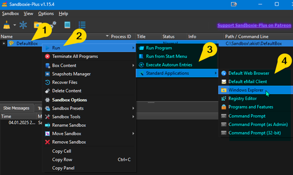Image resolution: width=293 pixels, height=175 pixels.
Task: Launch Command Prompt (as Admin)
Action: [x=258, y=124]
